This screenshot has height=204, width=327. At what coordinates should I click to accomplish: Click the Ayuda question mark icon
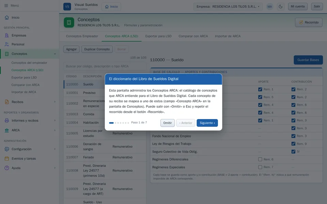pos(7,168)
